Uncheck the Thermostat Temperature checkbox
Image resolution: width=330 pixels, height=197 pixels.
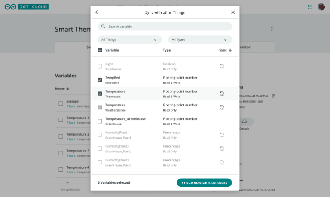pyautogui.click(x=100, y=94)
